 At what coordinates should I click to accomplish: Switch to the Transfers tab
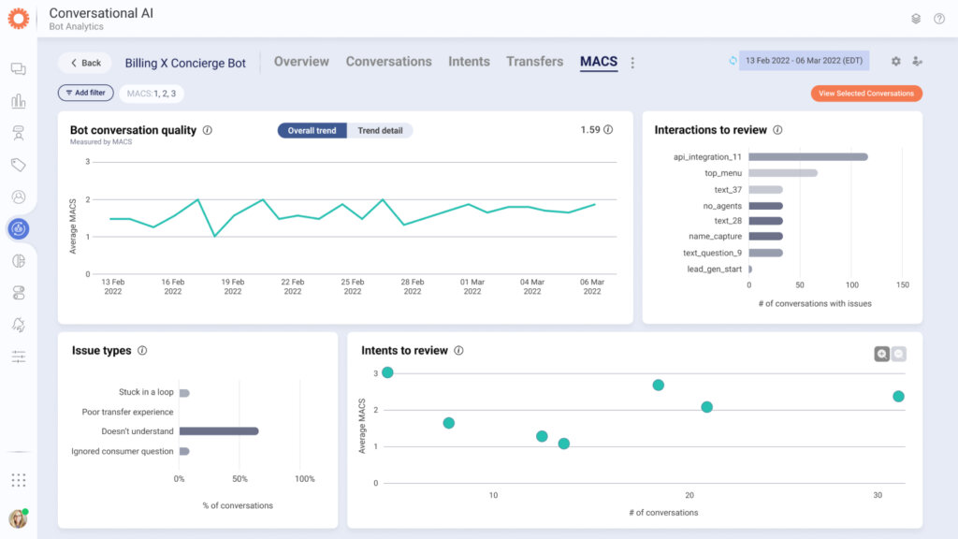pos(534,62)
